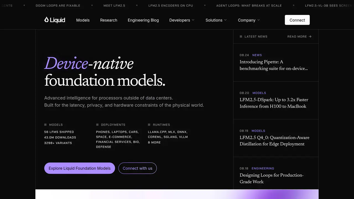Click the ENGINEERING tag dated 08.18
The image size is (354, 199).
coord(263,168)
